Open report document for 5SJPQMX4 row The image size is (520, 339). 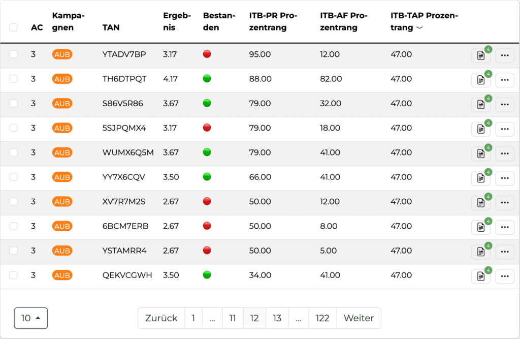[x=481, y=129]
